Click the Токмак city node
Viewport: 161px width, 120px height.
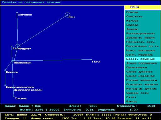coord(14,96)
